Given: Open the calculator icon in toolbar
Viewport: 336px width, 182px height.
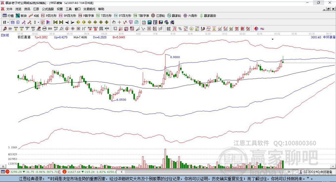Looking at the screenshot, I should (x=150, y=22).
